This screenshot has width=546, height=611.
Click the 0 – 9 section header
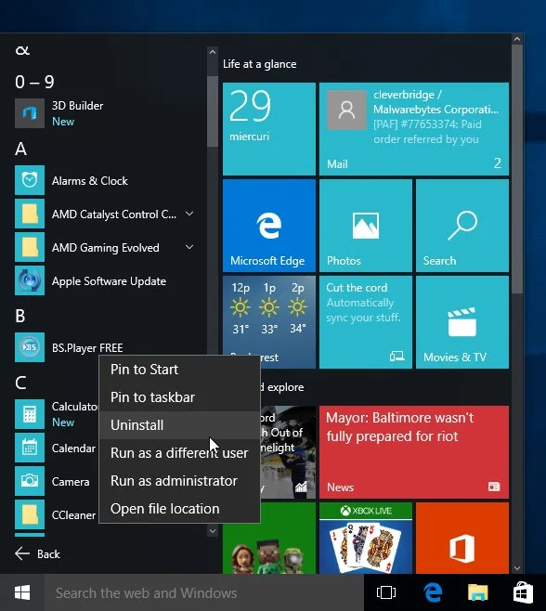(x=34, y=82)
